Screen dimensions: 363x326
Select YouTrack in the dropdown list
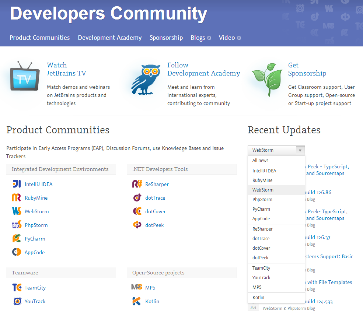pos(276,278)
